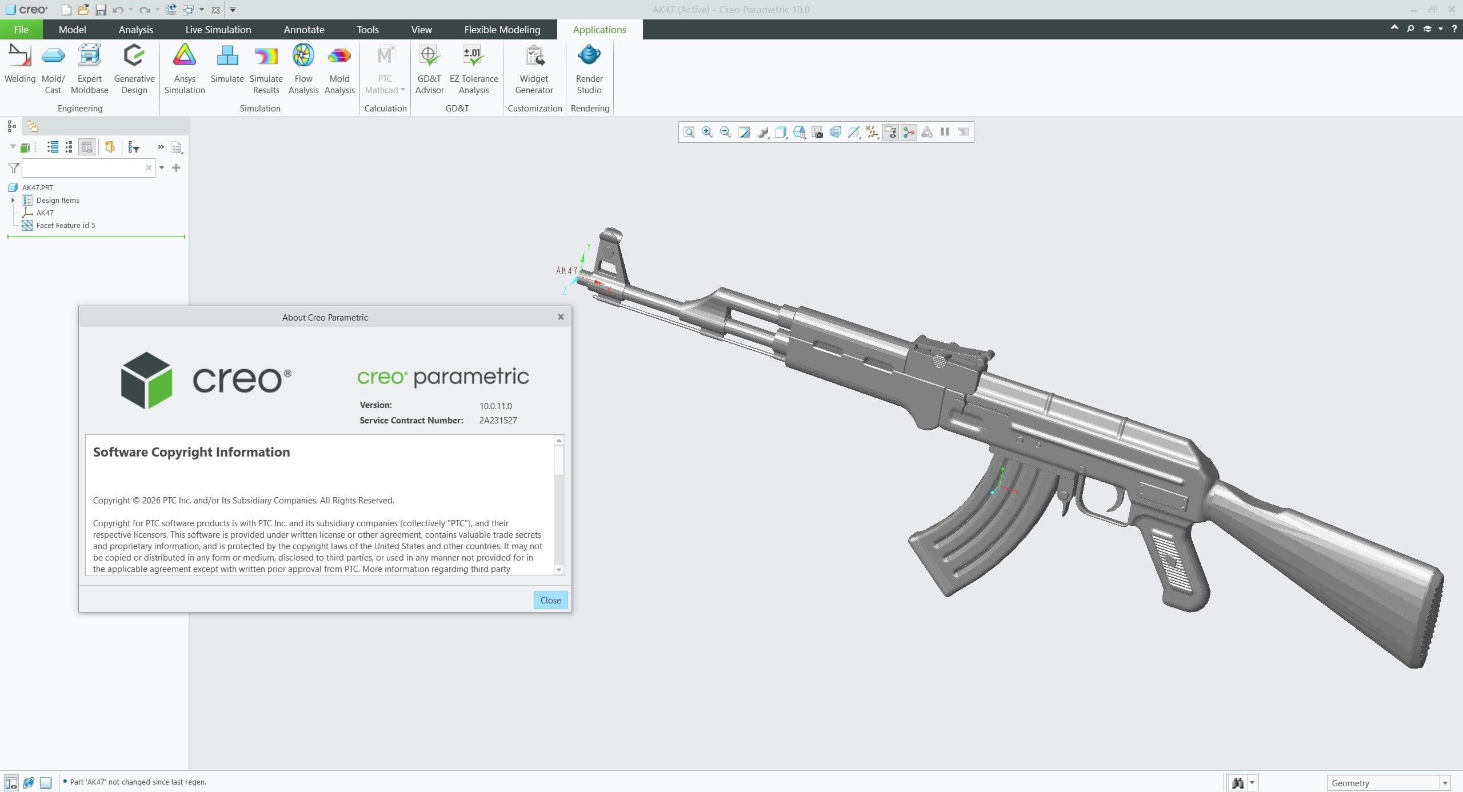Start Flow Analysis
The width and height of the screenshot is (1463, 792).
pos(303,69)
